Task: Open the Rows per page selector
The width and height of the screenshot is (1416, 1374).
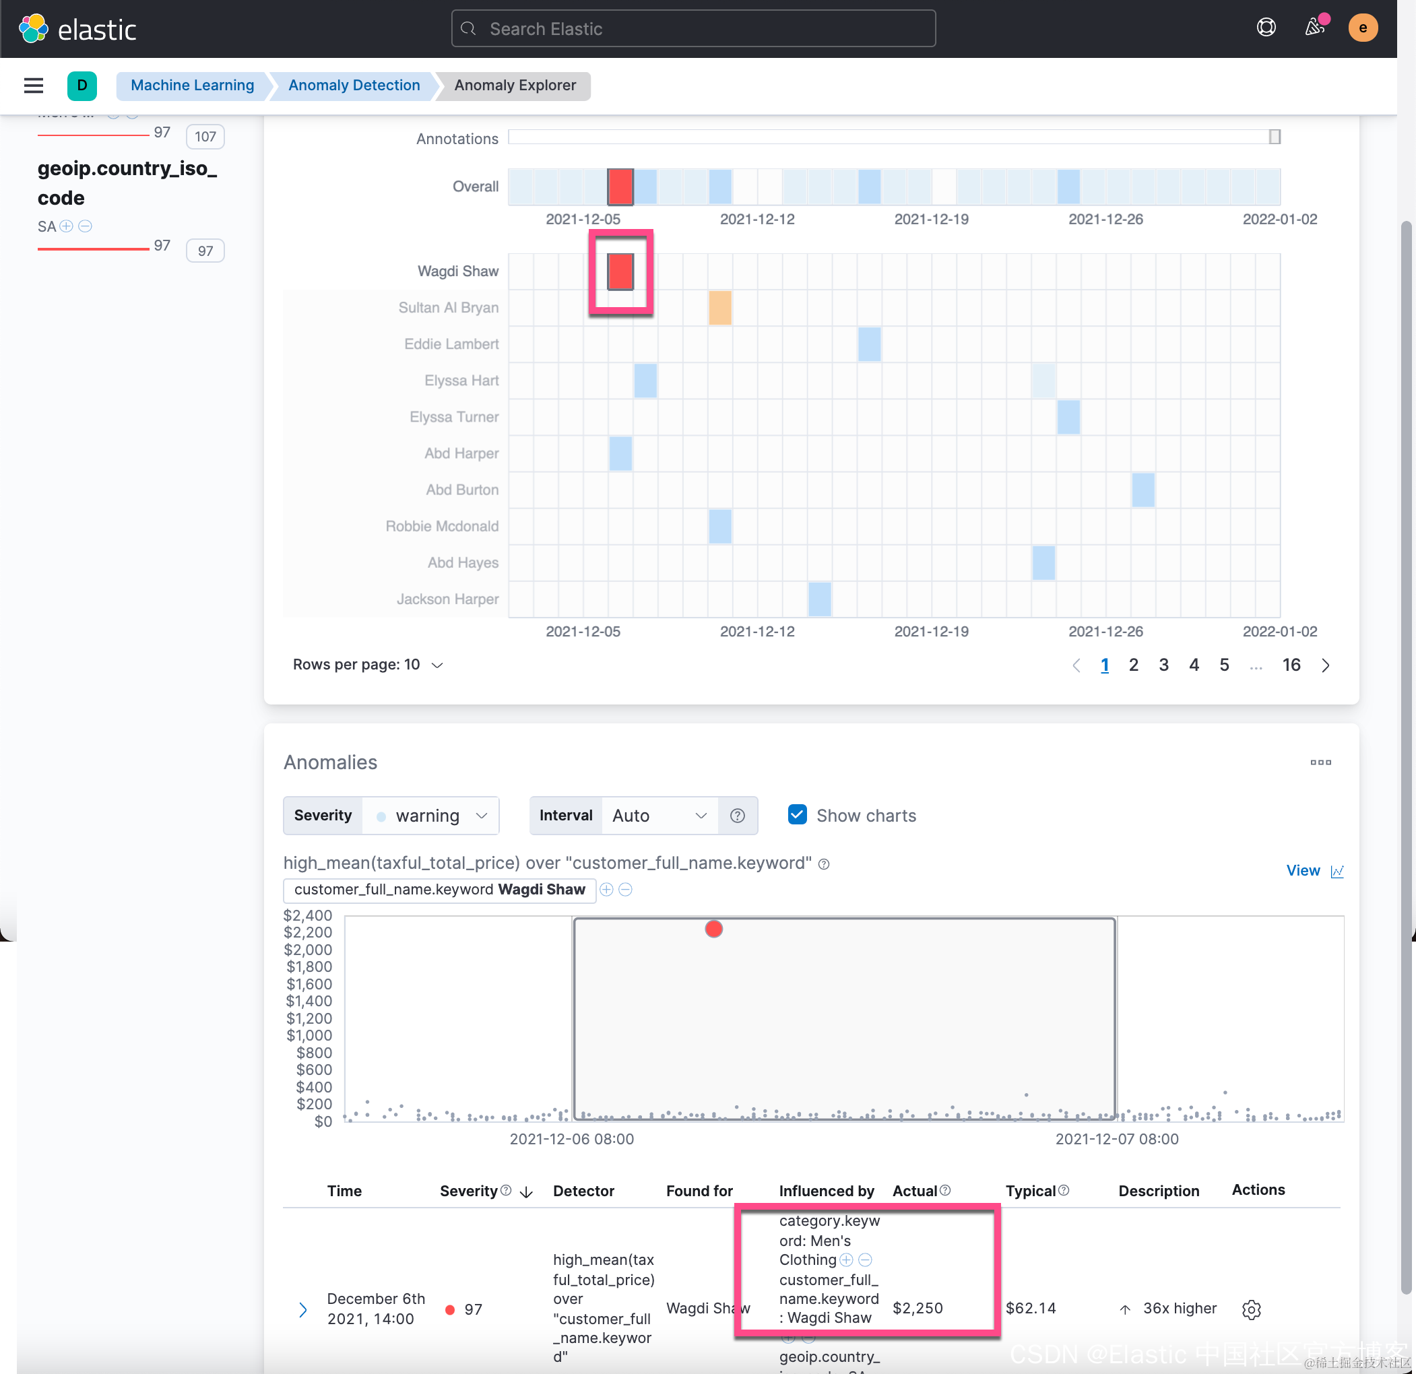Action: (367, 665)
